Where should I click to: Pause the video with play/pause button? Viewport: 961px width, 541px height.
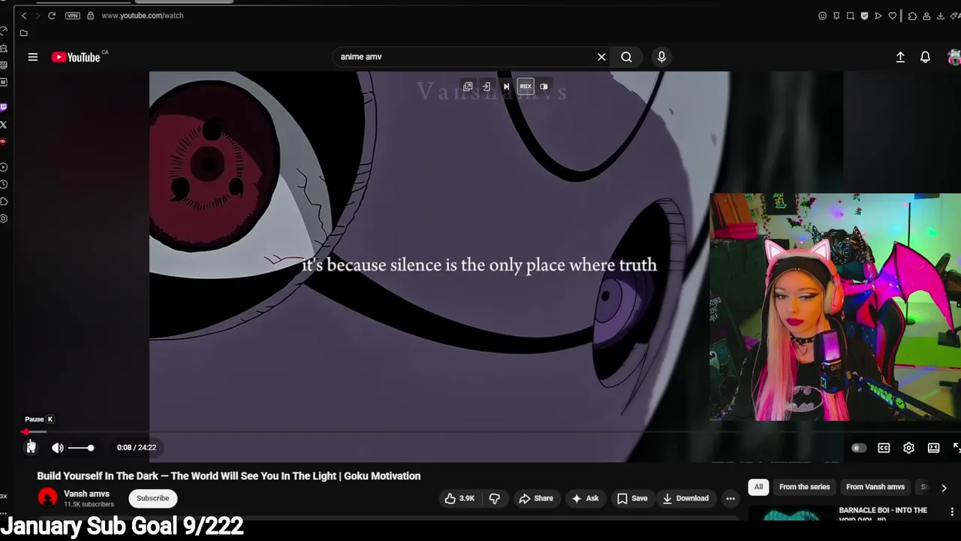pyautogui.click(x=31, y=448)
